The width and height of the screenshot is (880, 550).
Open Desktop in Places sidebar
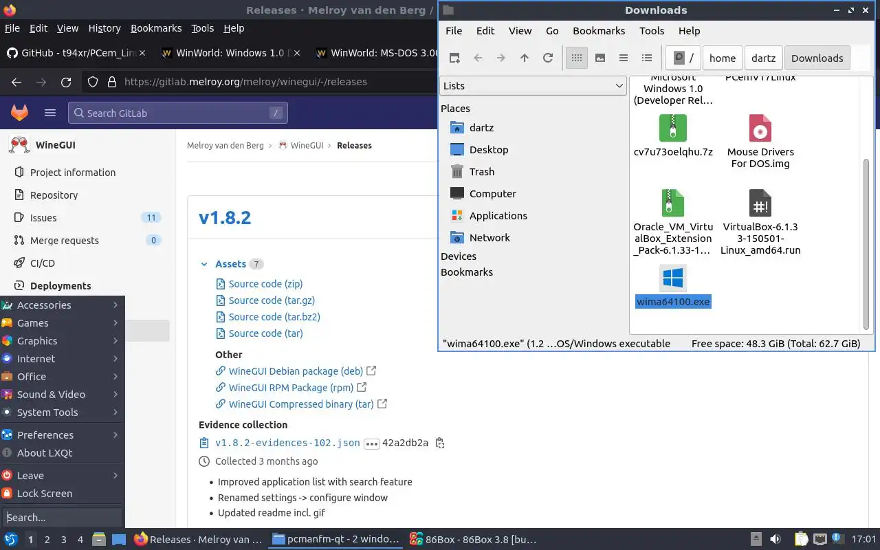pos(489,149)
